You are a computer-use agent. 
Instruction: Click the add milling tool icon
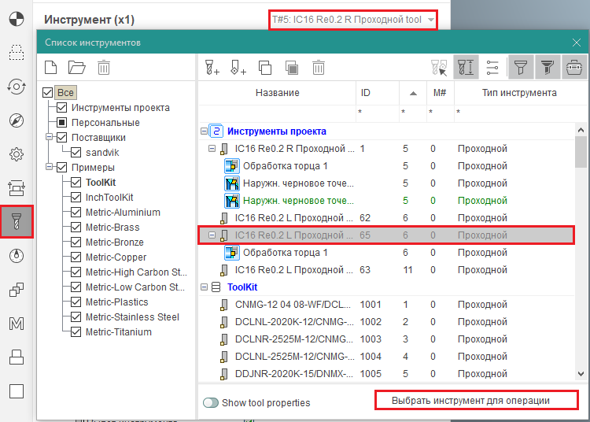212,68
